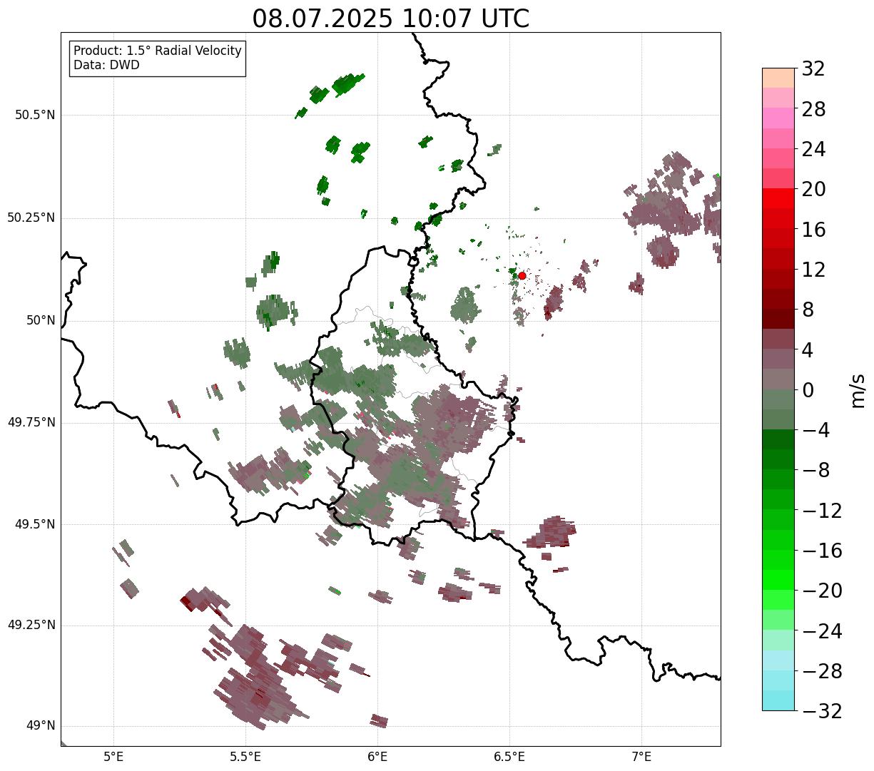874x771 pixels.
Task: Click the colorbar tick value 0
Action: point(808,390)
